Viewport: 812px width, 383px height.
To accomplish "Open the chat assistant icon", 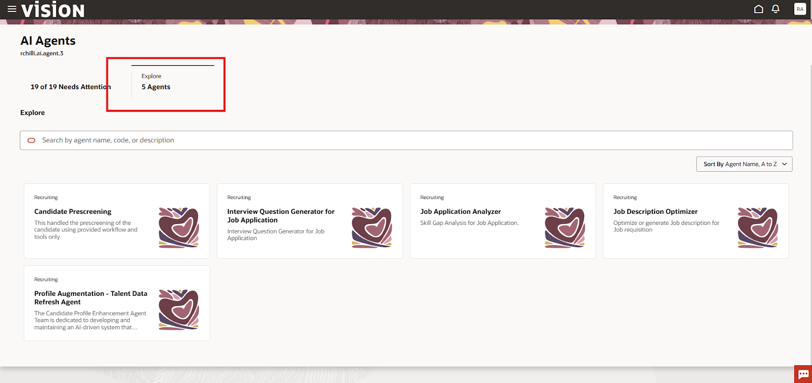I will (803, 374).
